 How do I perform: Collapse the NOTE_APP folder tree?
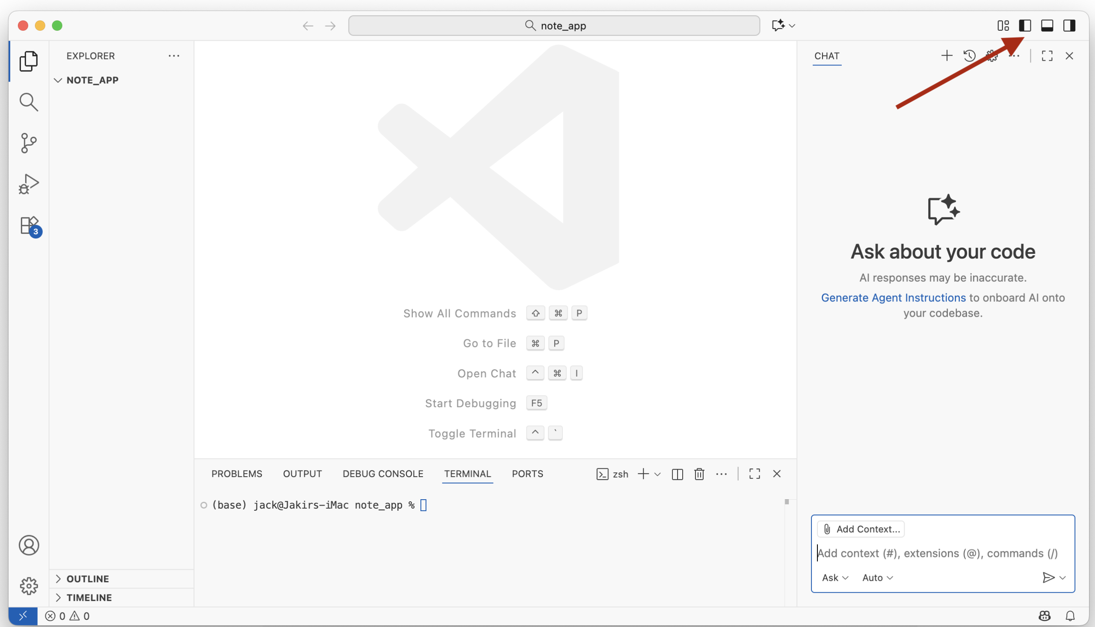tap(58, 80)
